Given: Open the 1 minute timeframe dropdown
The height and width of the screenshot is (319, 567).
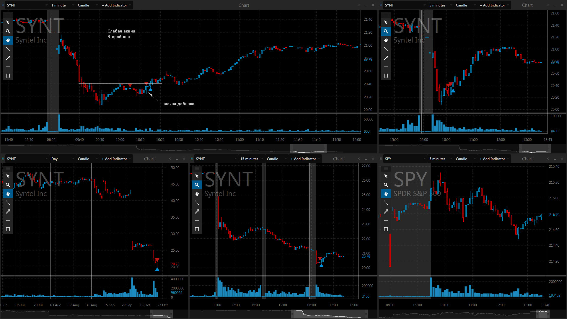Looking at the screenshot, I should click(63, 5).
